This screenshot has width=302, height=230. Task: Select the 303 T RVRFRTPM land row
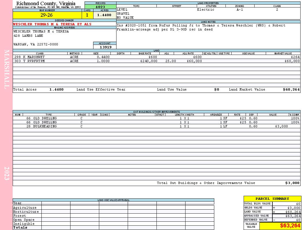156,61
